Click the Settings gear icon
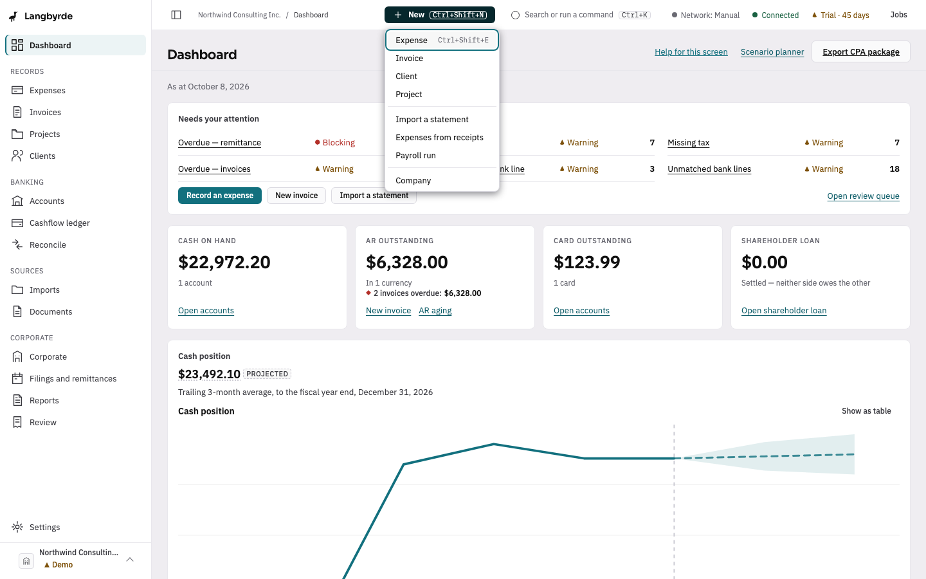Image resolution: width=926 pixels, height=579 pixels. coord(17,527)
